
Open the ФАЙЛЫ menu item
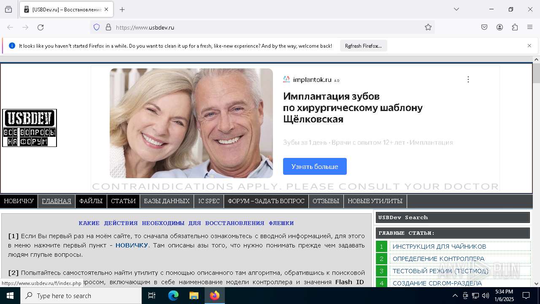click(91, 201)
